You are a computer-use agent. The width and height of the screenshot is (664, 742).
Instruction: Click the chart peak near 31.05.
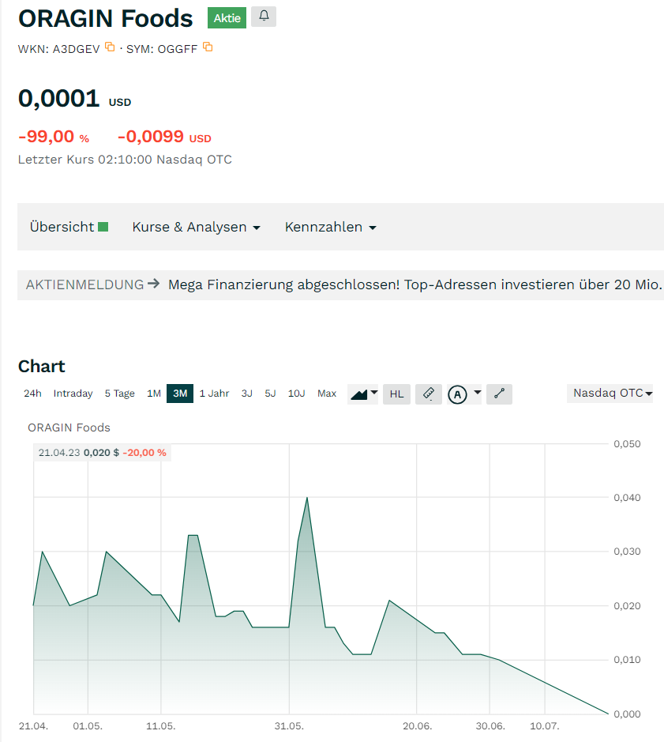307,498
